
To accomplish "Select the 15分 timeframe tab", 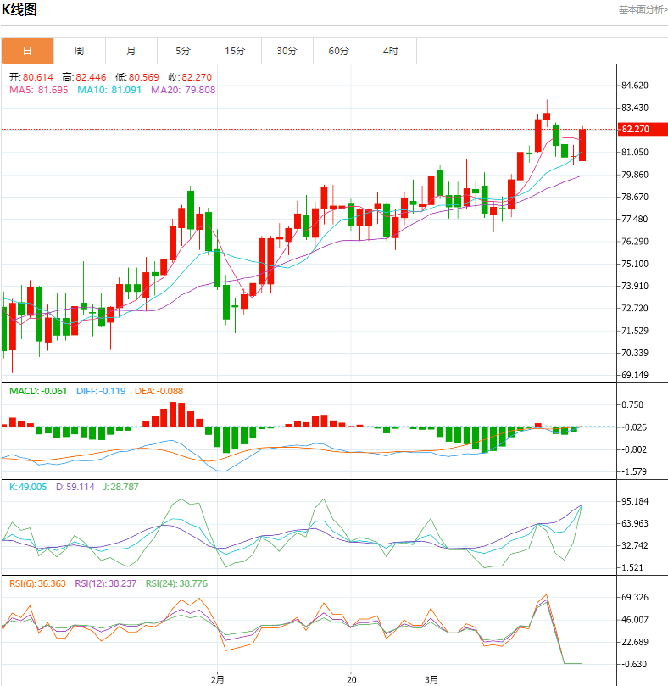I will pos(235,51).
